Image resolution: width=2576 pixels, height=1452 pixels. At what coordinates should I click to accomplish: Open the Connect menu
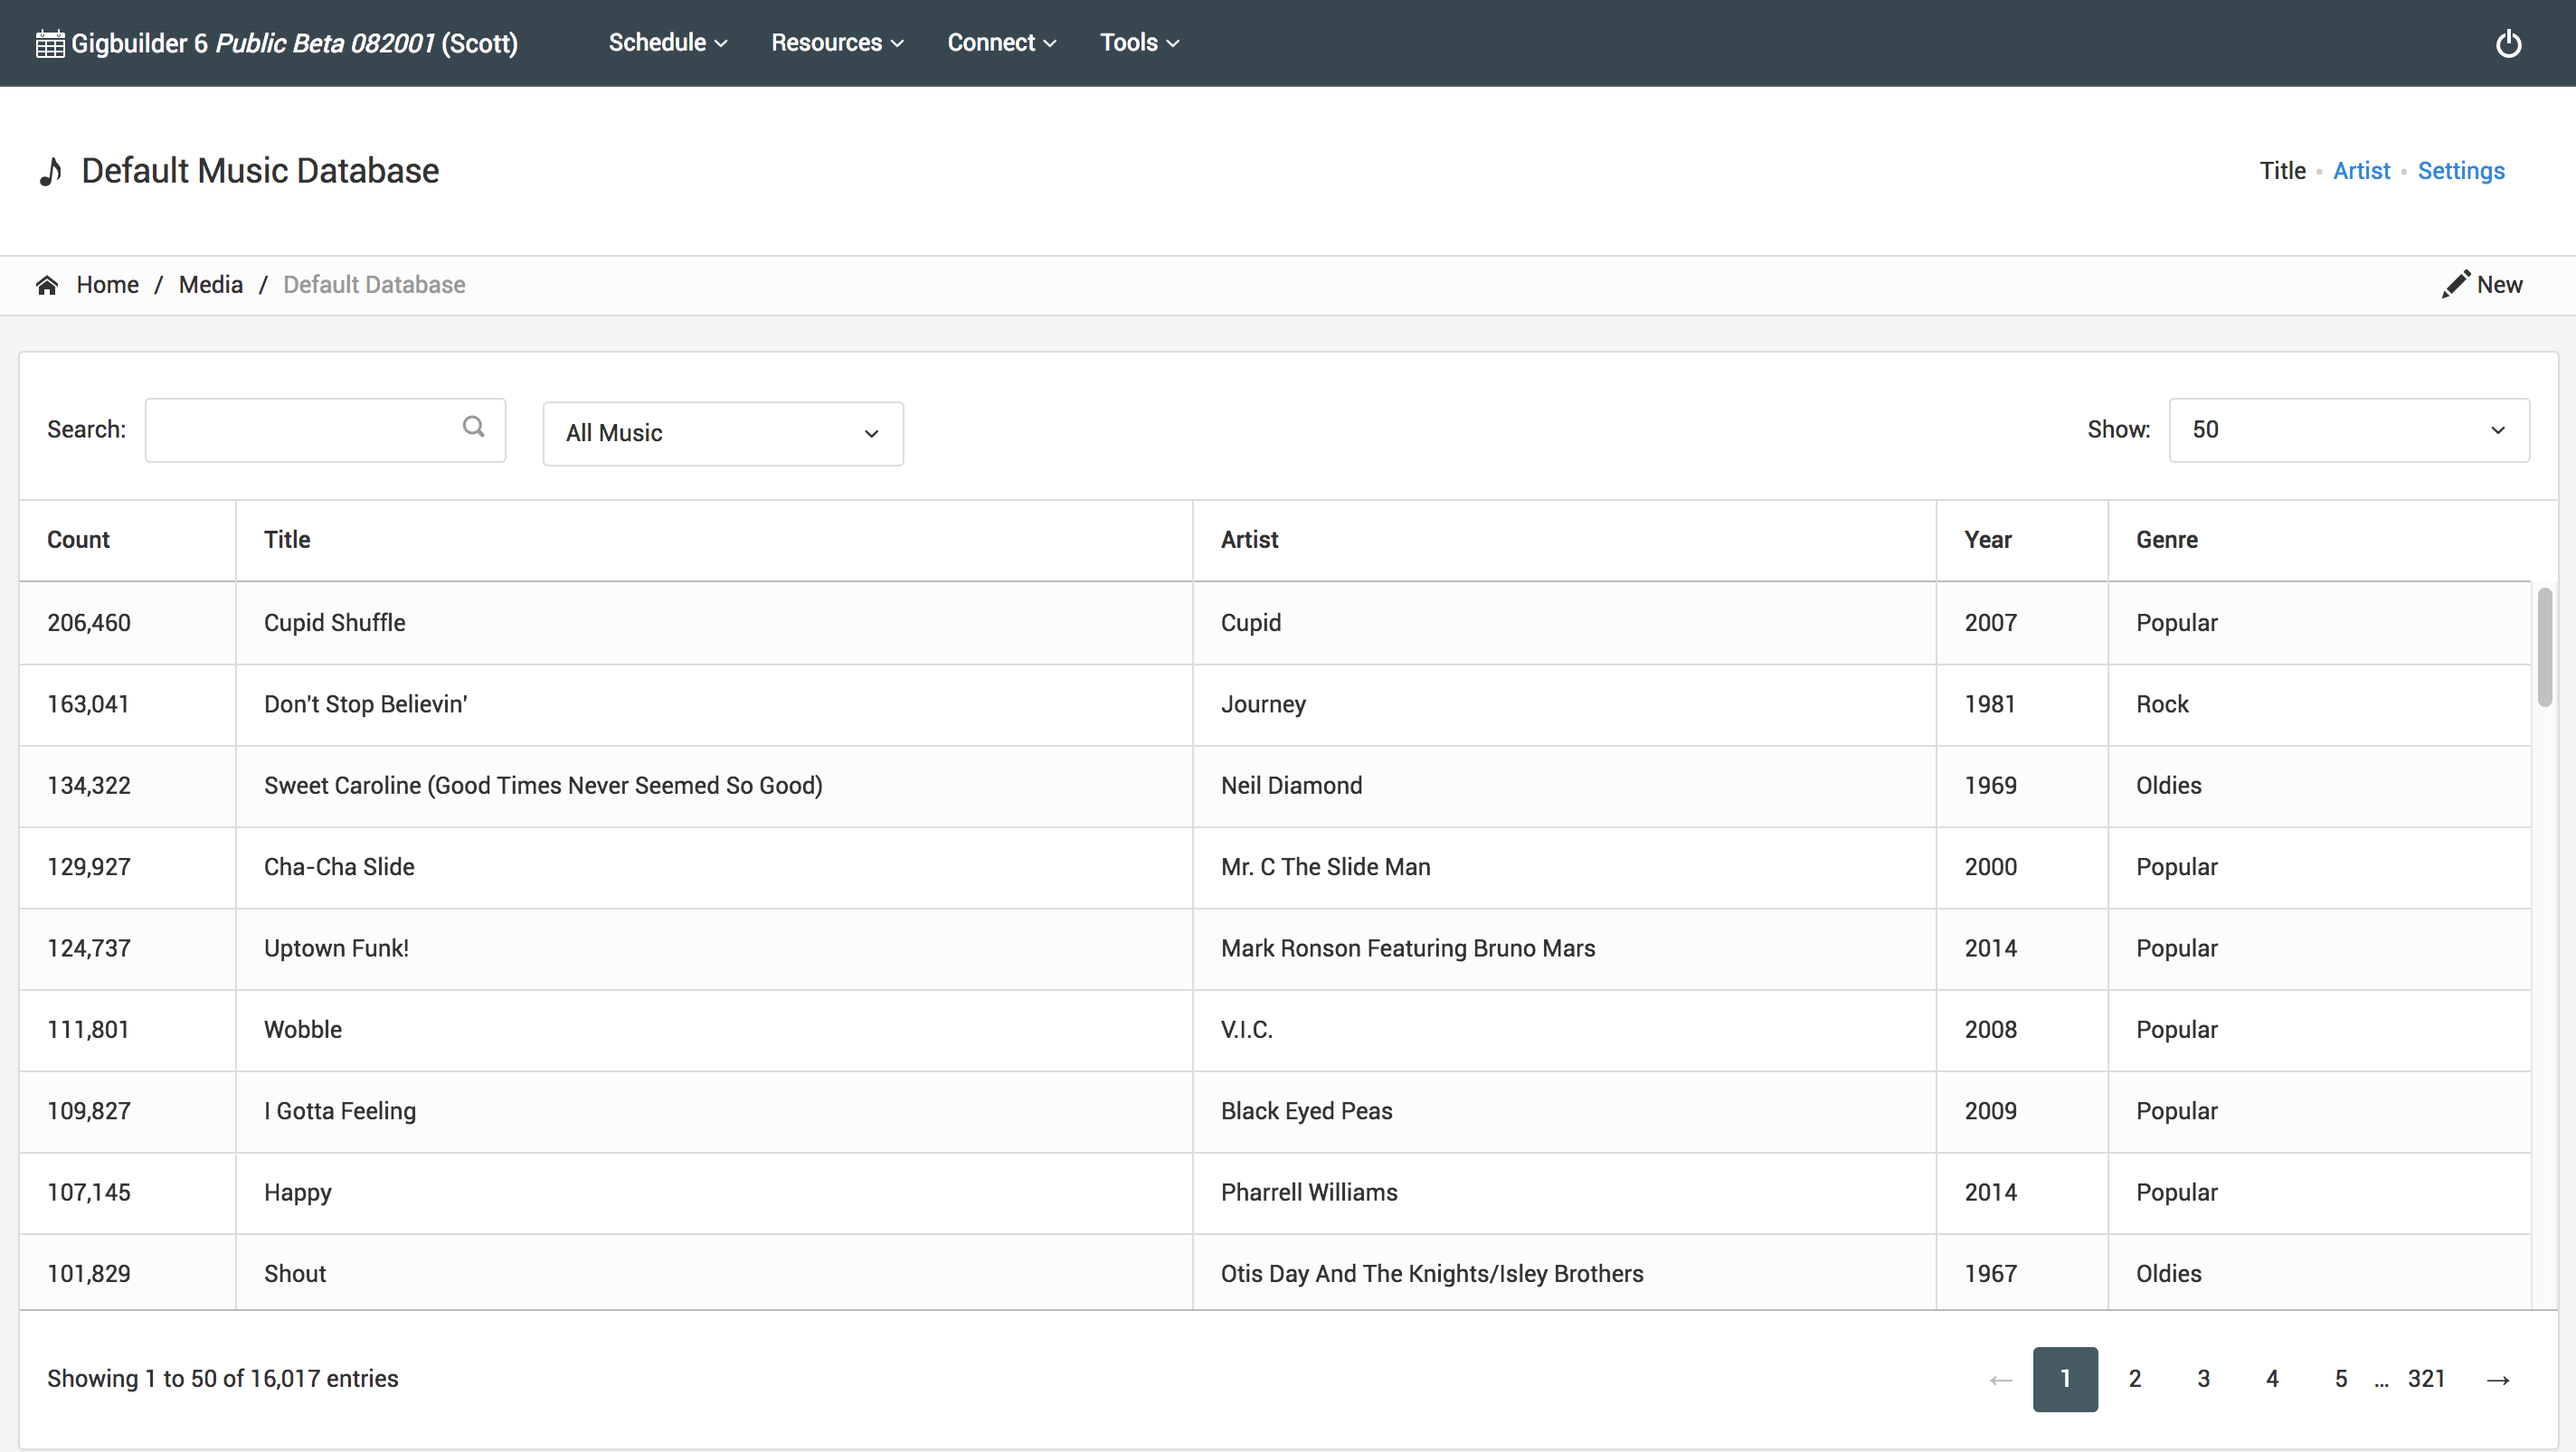1001,43
